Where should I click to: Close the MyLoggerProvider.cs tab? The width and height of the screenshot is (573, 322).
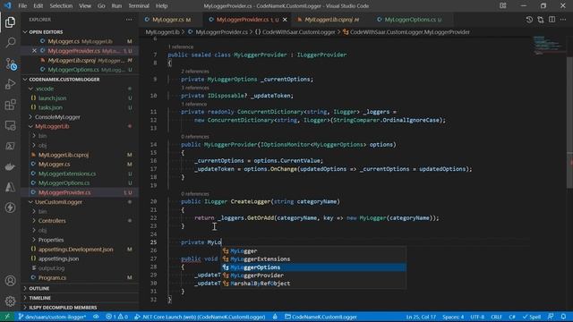[x=285, y=20]
